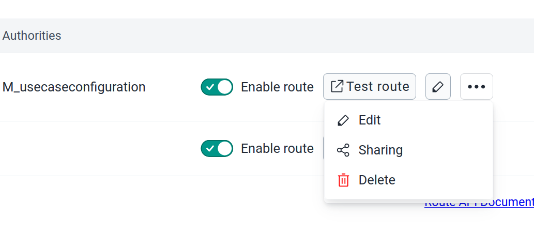The height and width of the screenshot is (234, 534).
Task: Choose Delete from the dropdown menu
Action: point(408,180)
